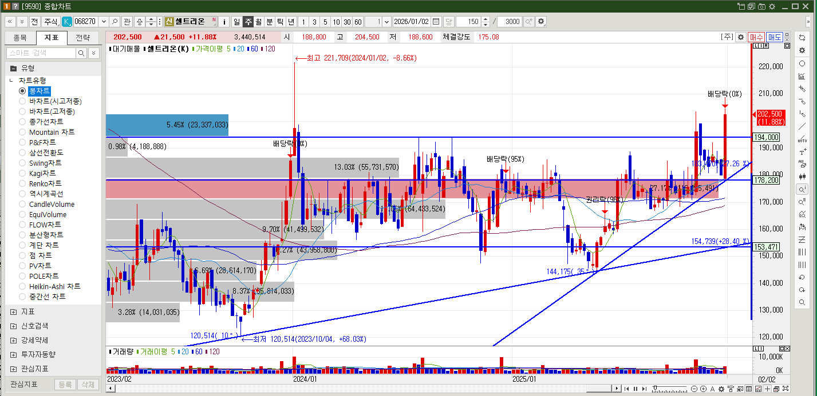Expand the 지표 tree node
The height and width of the screenshot is (396, 817).
click(13, 311)
